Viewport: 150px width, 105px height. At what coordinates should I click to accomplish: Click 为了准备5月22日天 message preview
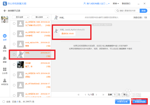(34, 25)
